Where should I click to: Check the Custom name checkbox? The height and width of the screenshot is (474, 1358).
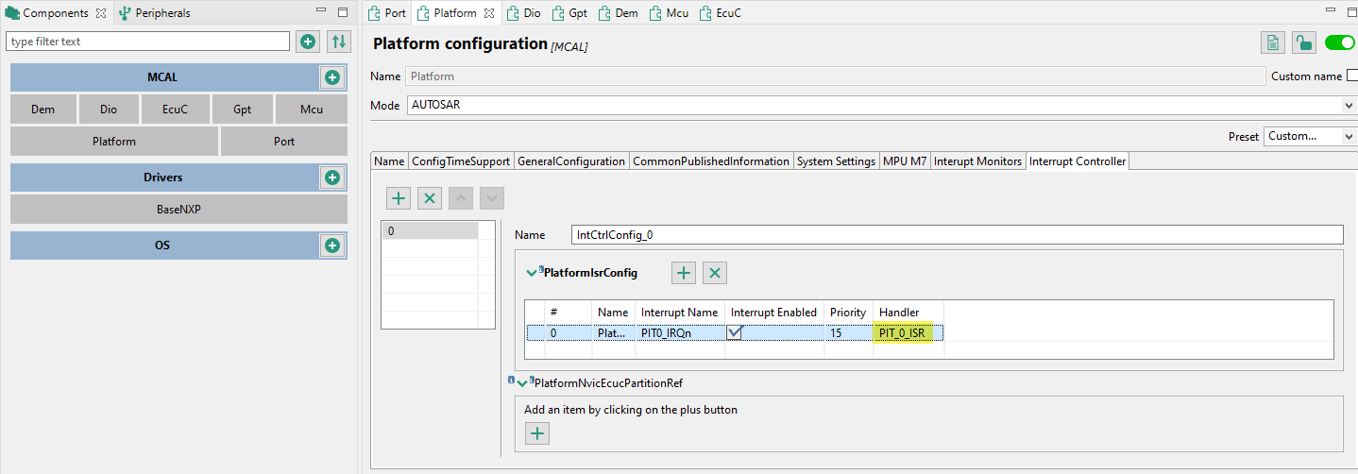pos(1351,76)
